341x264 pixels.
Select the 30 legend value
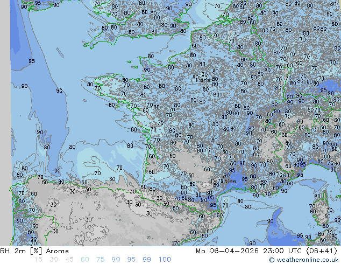pyautogui.click(x=53, y=260)
